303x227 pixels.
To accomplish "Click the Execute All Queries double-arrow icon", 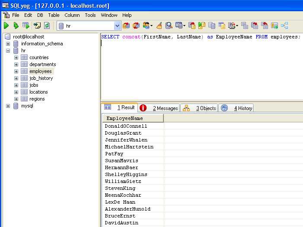I will point(16,26).
